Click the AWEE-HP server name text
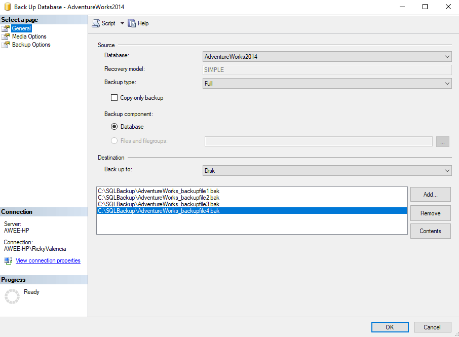Image resolution: width=459 pixels, height=337 pixels. click(17, 231)
